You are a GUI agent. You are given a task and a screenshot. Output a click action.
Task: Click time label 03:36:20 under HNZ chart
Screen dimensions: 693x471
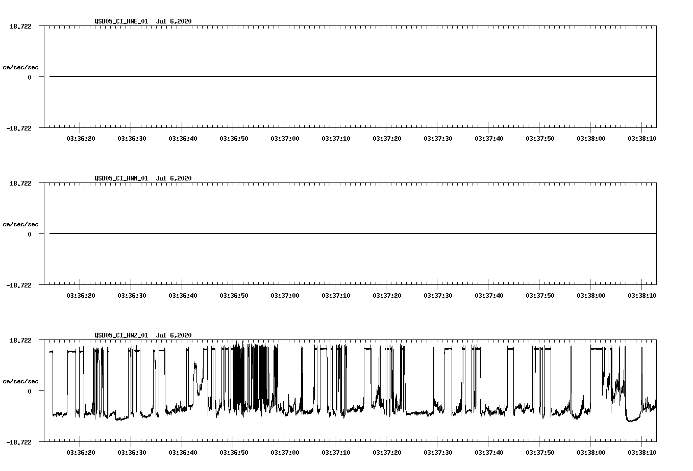click(81, 453)
